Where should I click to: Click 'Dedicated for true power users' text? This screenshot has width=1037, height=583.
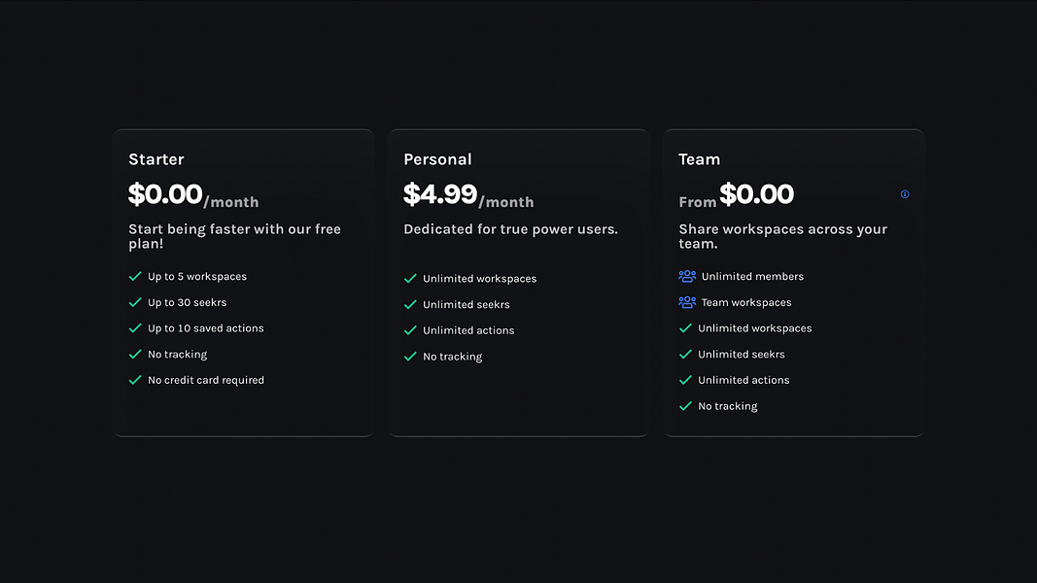pyautogui.click(x=510, y=229)
